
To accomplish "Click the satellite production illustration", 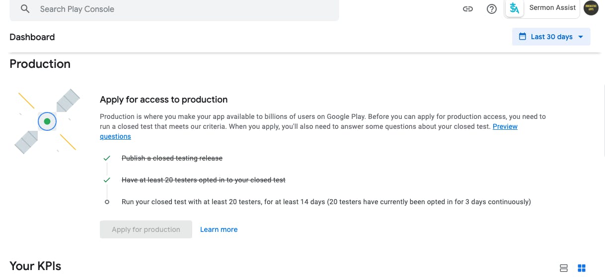I will [47, 121].
